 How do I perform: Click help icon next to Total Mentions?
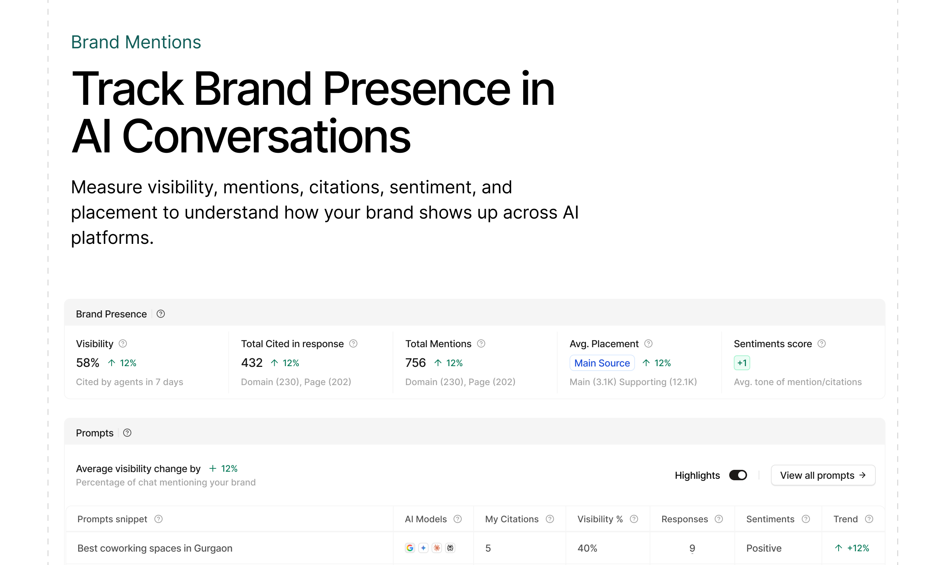tap(481, 343)
